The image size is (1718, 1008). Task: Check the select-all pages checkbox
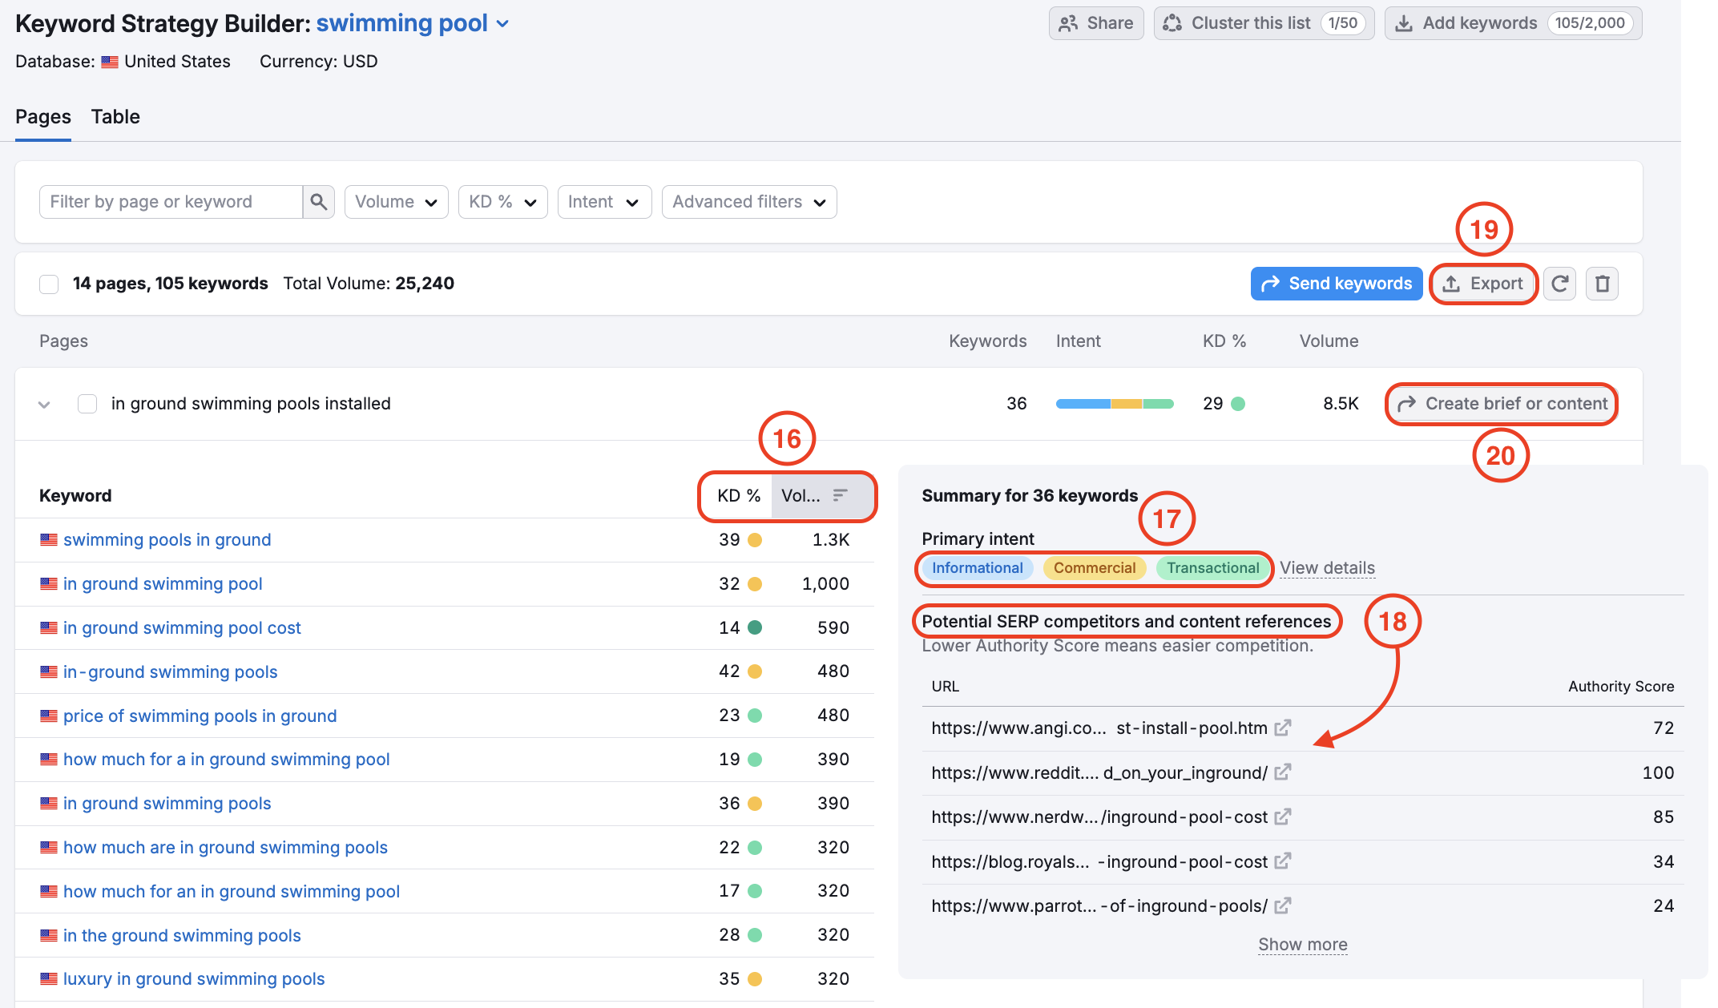pos(49,284)
